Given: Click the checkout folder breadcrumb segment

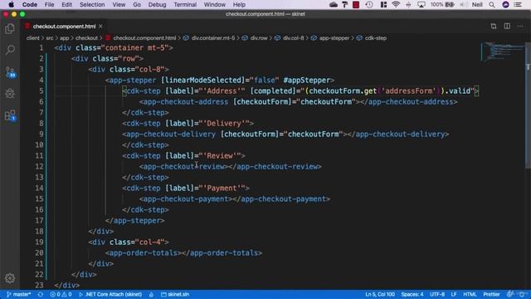Looking at the screenshot, I should click(86, 38).
